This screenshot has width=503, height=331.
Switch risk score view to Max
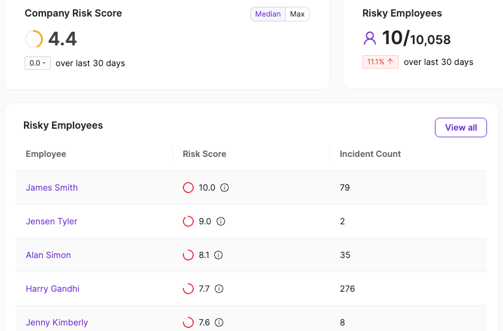(x=298, y=14)
